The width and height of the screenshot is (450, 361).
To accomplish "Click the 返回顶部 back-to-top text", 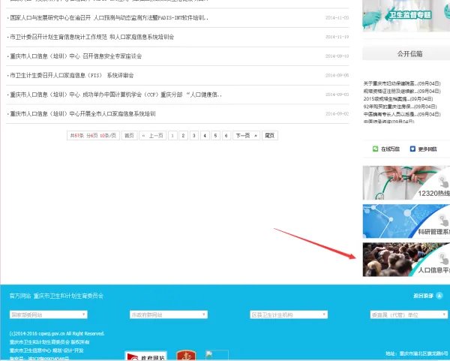I will (423, 296).
